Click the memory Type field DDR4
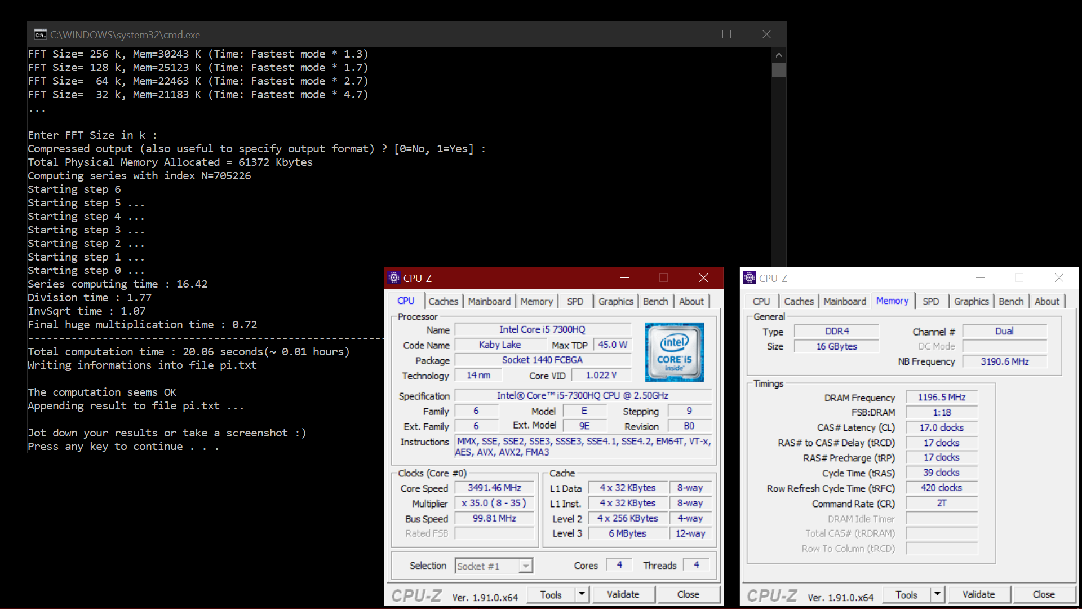Image resolution: width=1082 pixels, height=609 pixels. coord(837,331)
